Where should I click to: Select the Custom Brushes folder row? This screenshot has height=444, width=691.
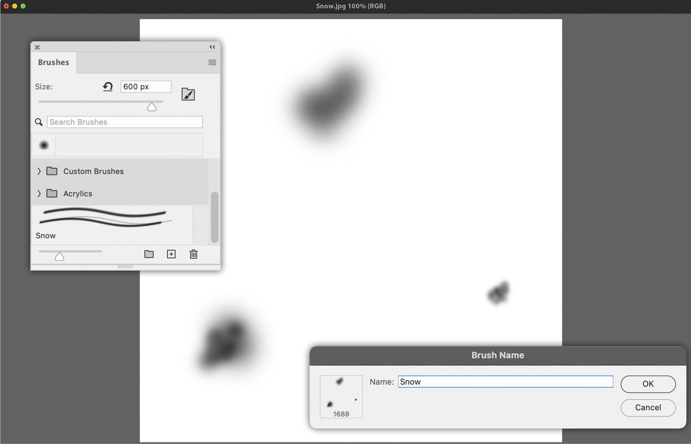120,171
